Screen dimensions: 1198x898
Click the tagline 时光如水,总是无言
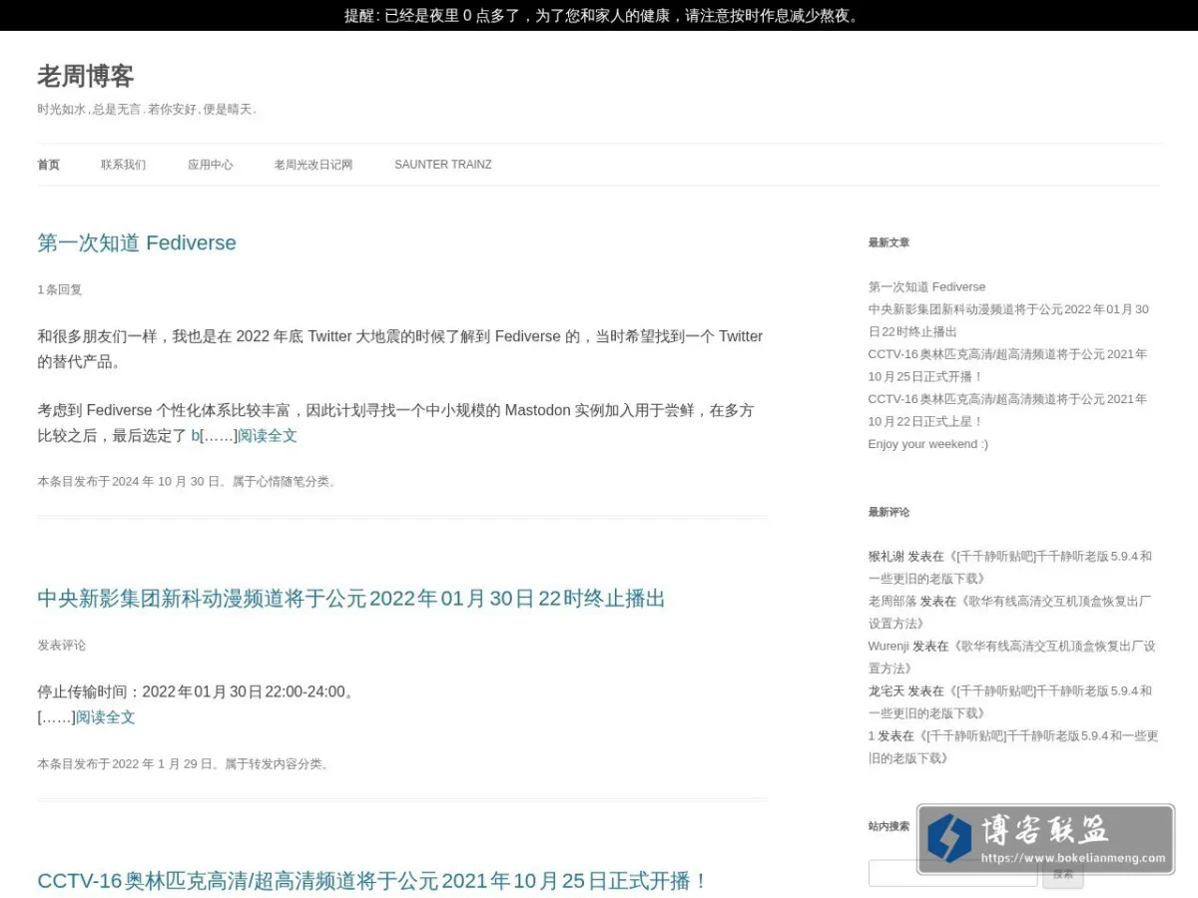[147, 109]
